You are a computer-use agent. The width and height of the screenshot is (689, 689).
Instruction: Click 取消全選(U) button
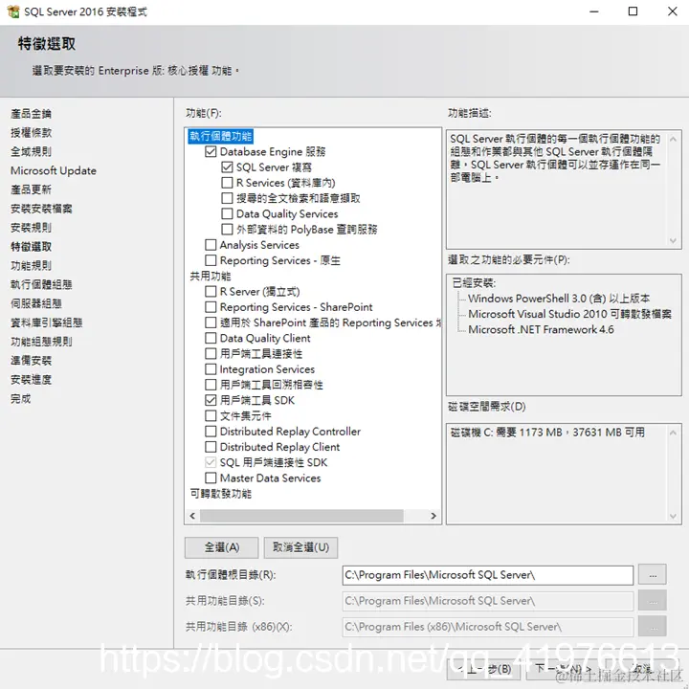tap(300, 547)
